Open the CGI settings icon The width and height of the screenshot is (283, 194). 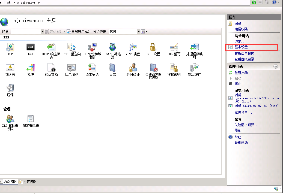tap(31, 47)
